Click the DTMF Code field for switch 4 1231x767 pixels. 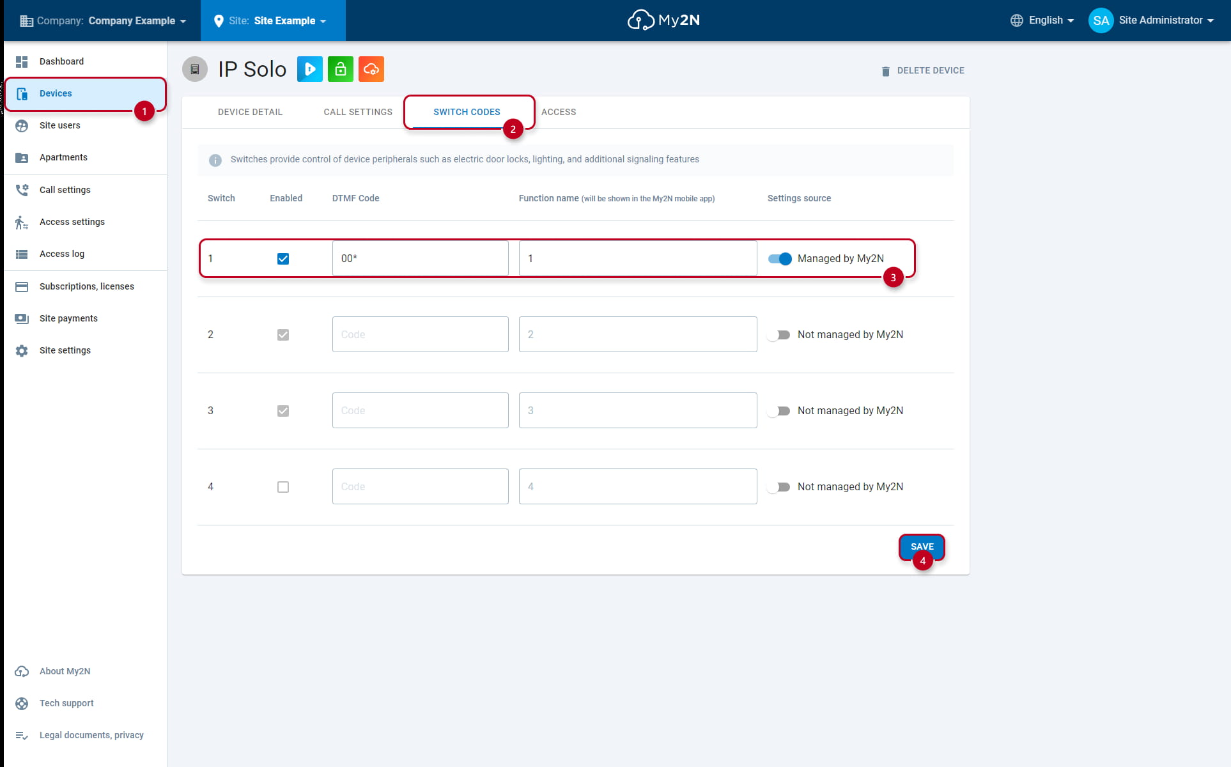pos(421,487)
